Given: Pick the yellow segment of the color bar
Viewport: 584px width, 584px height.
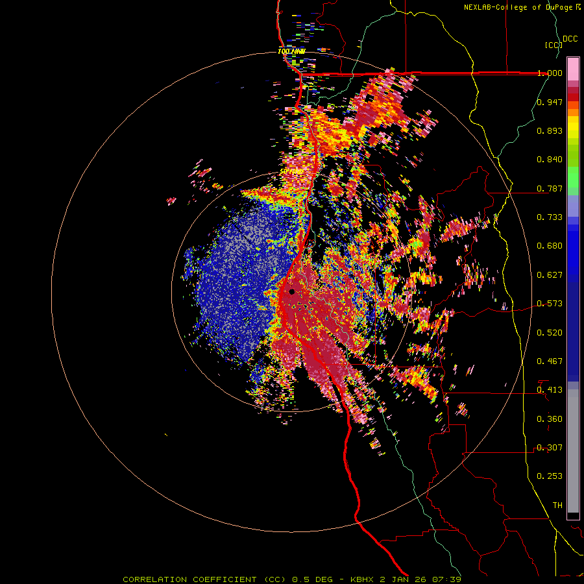Looking at the screenshot, I should pos(573,127).
